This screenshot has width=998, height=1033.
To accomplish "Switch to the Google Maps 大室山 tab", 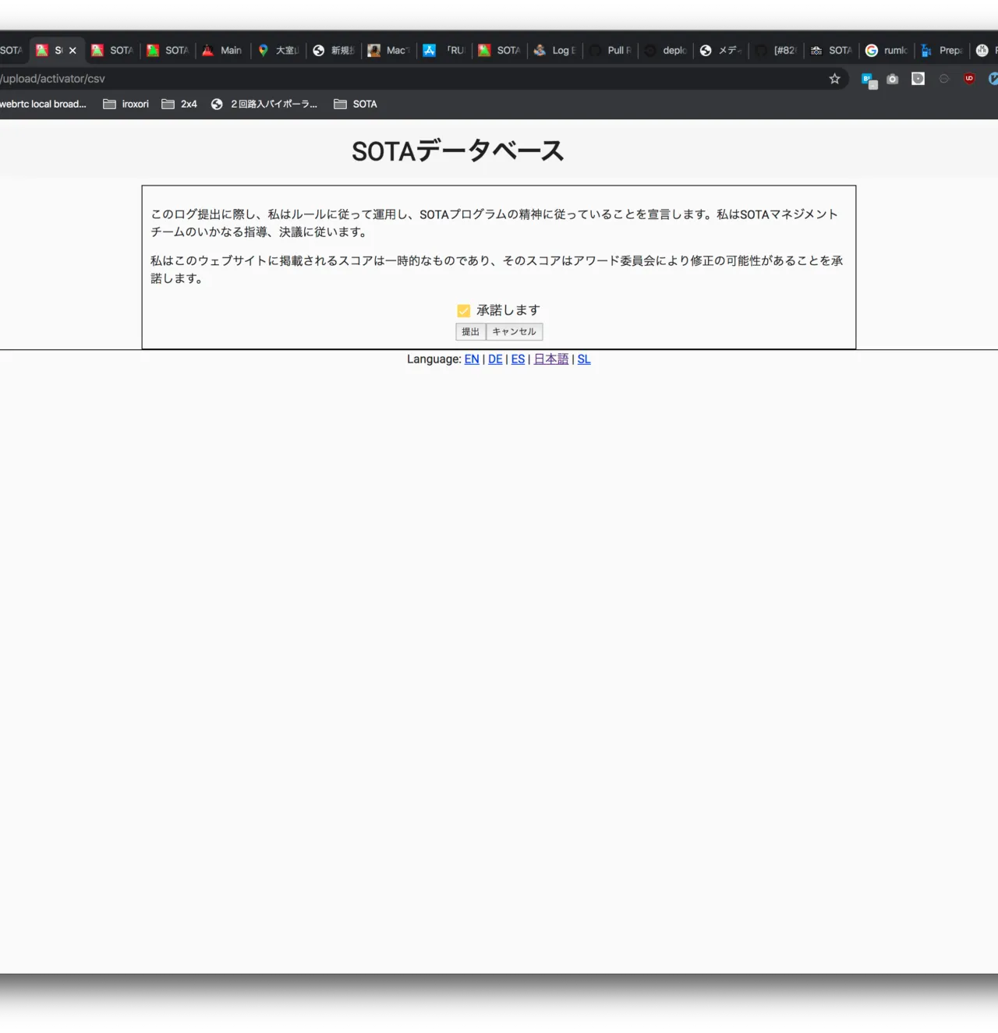I will pyautogui.click(x=278, y=51).
